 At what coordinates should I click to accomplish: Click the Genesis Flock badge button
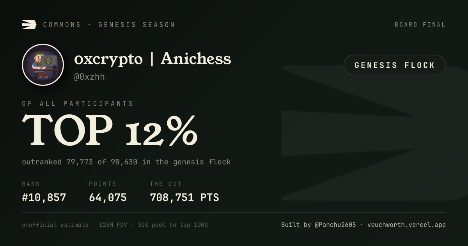tap(395, 65)
